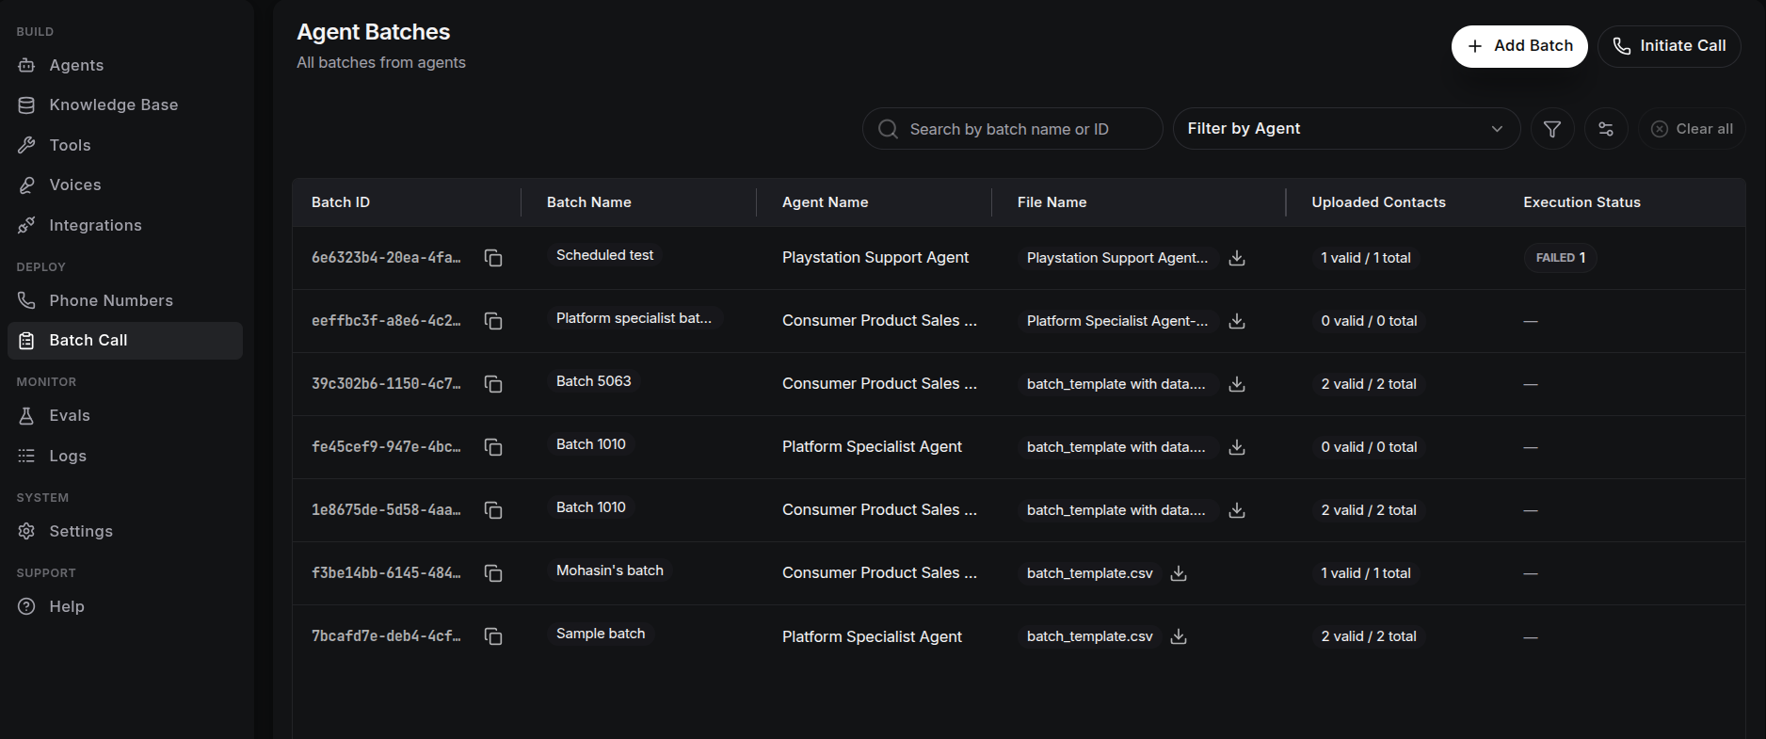Click Platform Specialist Agent in Sample batch row
This screenshot has width=1766, height=739.
pyautogui.click(x=872, y=636)
